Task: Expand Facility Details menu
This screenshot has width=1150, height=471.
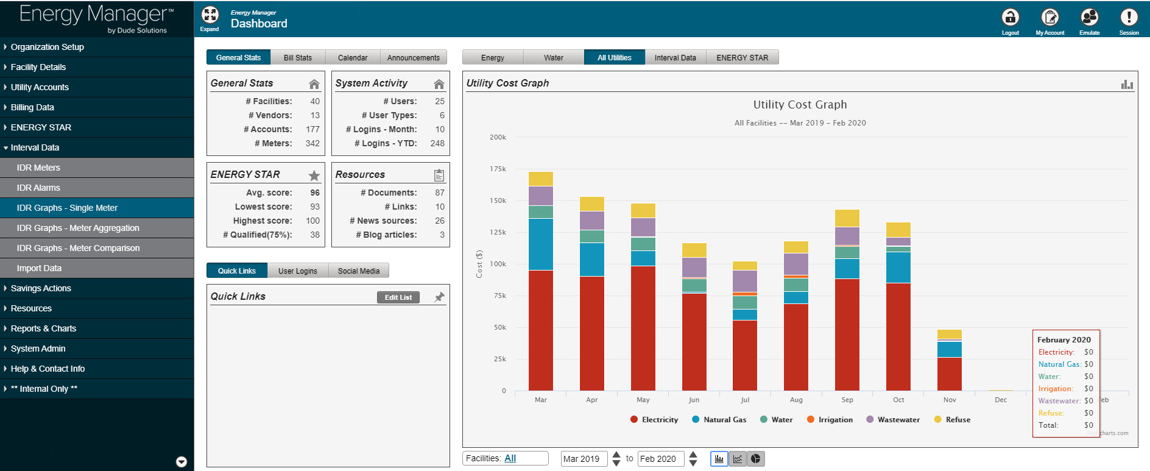Action: coord(97,67)
